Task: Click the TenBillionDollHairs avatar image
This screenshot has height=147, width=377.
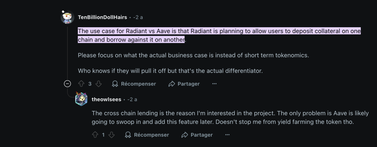Action: click(x=67, y=17)
